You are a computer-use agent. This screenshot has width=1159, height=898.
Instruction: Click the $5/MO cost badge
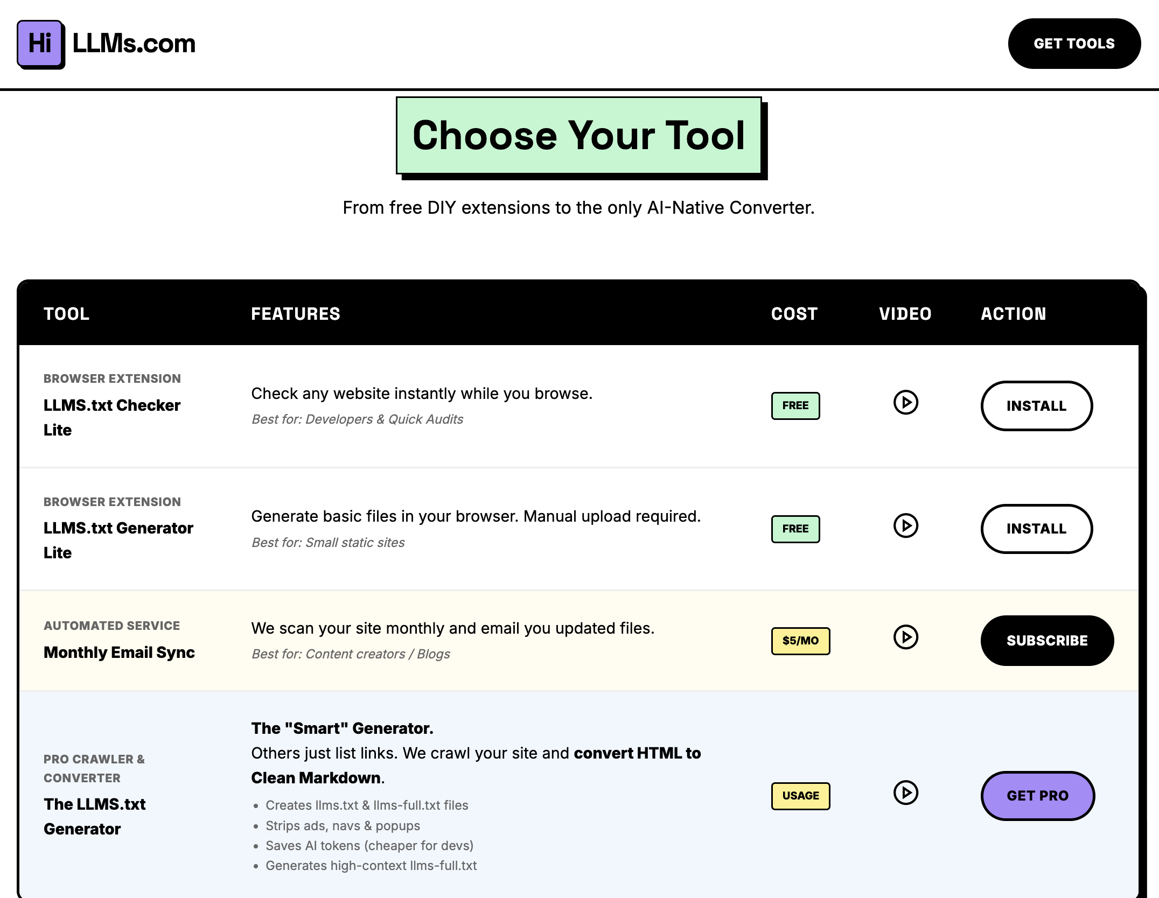click(800, 641)
